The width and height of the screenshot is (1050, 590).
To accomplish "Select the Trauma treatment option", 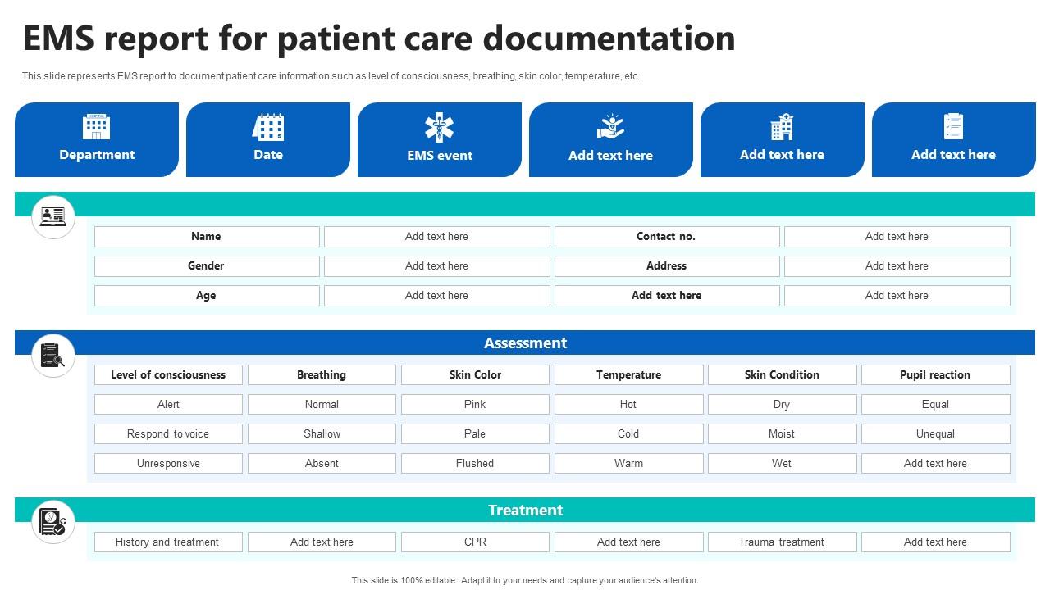I will point(782,542).
